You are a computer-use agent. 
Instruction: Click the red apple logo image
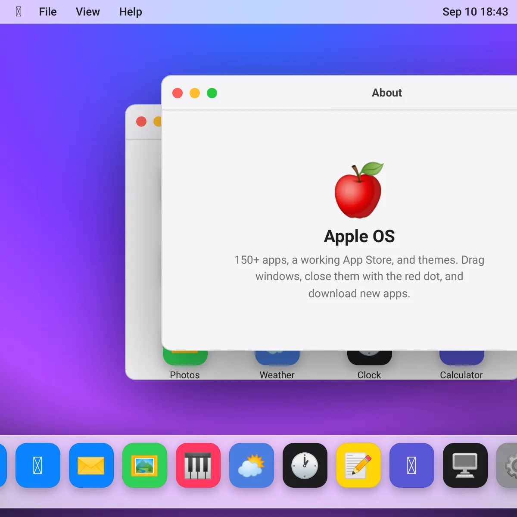point(359,190)
